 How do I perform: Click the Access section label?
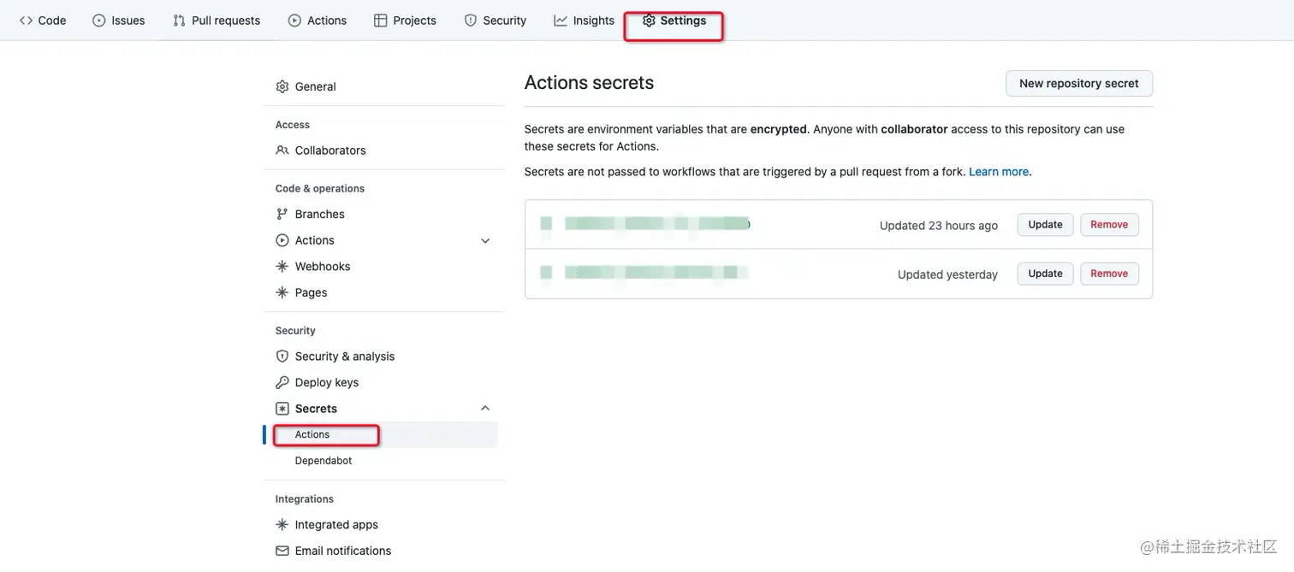tap(293, 125)
